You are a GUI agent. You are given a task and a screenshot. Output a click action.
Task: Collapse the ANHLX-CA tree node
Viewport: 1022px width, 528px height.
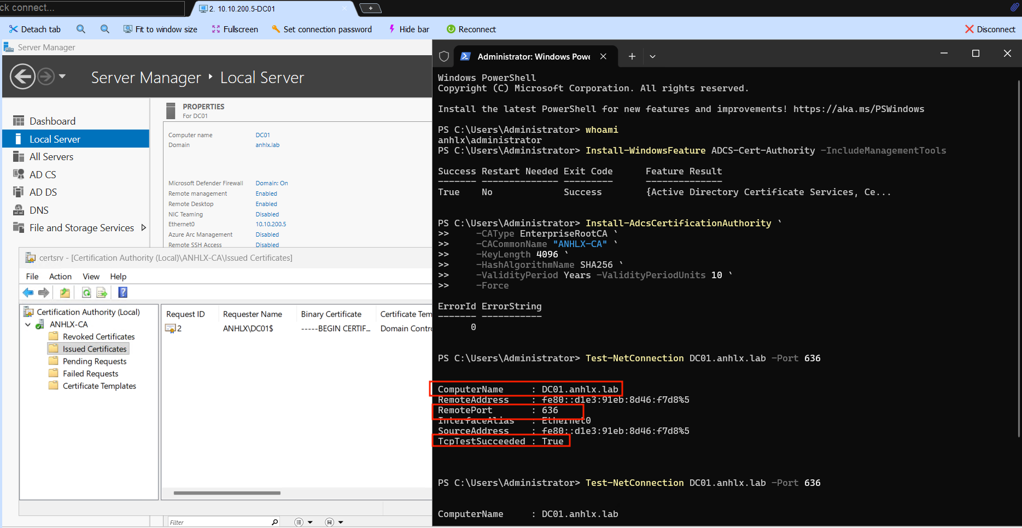coord(28,325)
